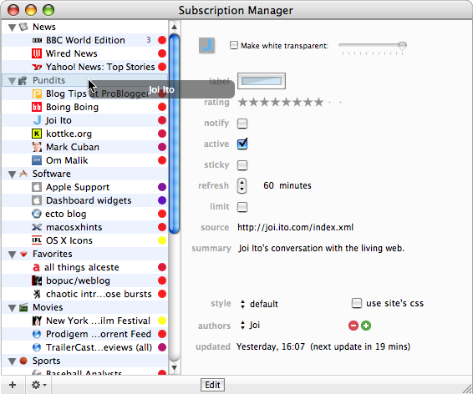
Task: Toggle the sticky checkbox
Action: click(242, 165)
